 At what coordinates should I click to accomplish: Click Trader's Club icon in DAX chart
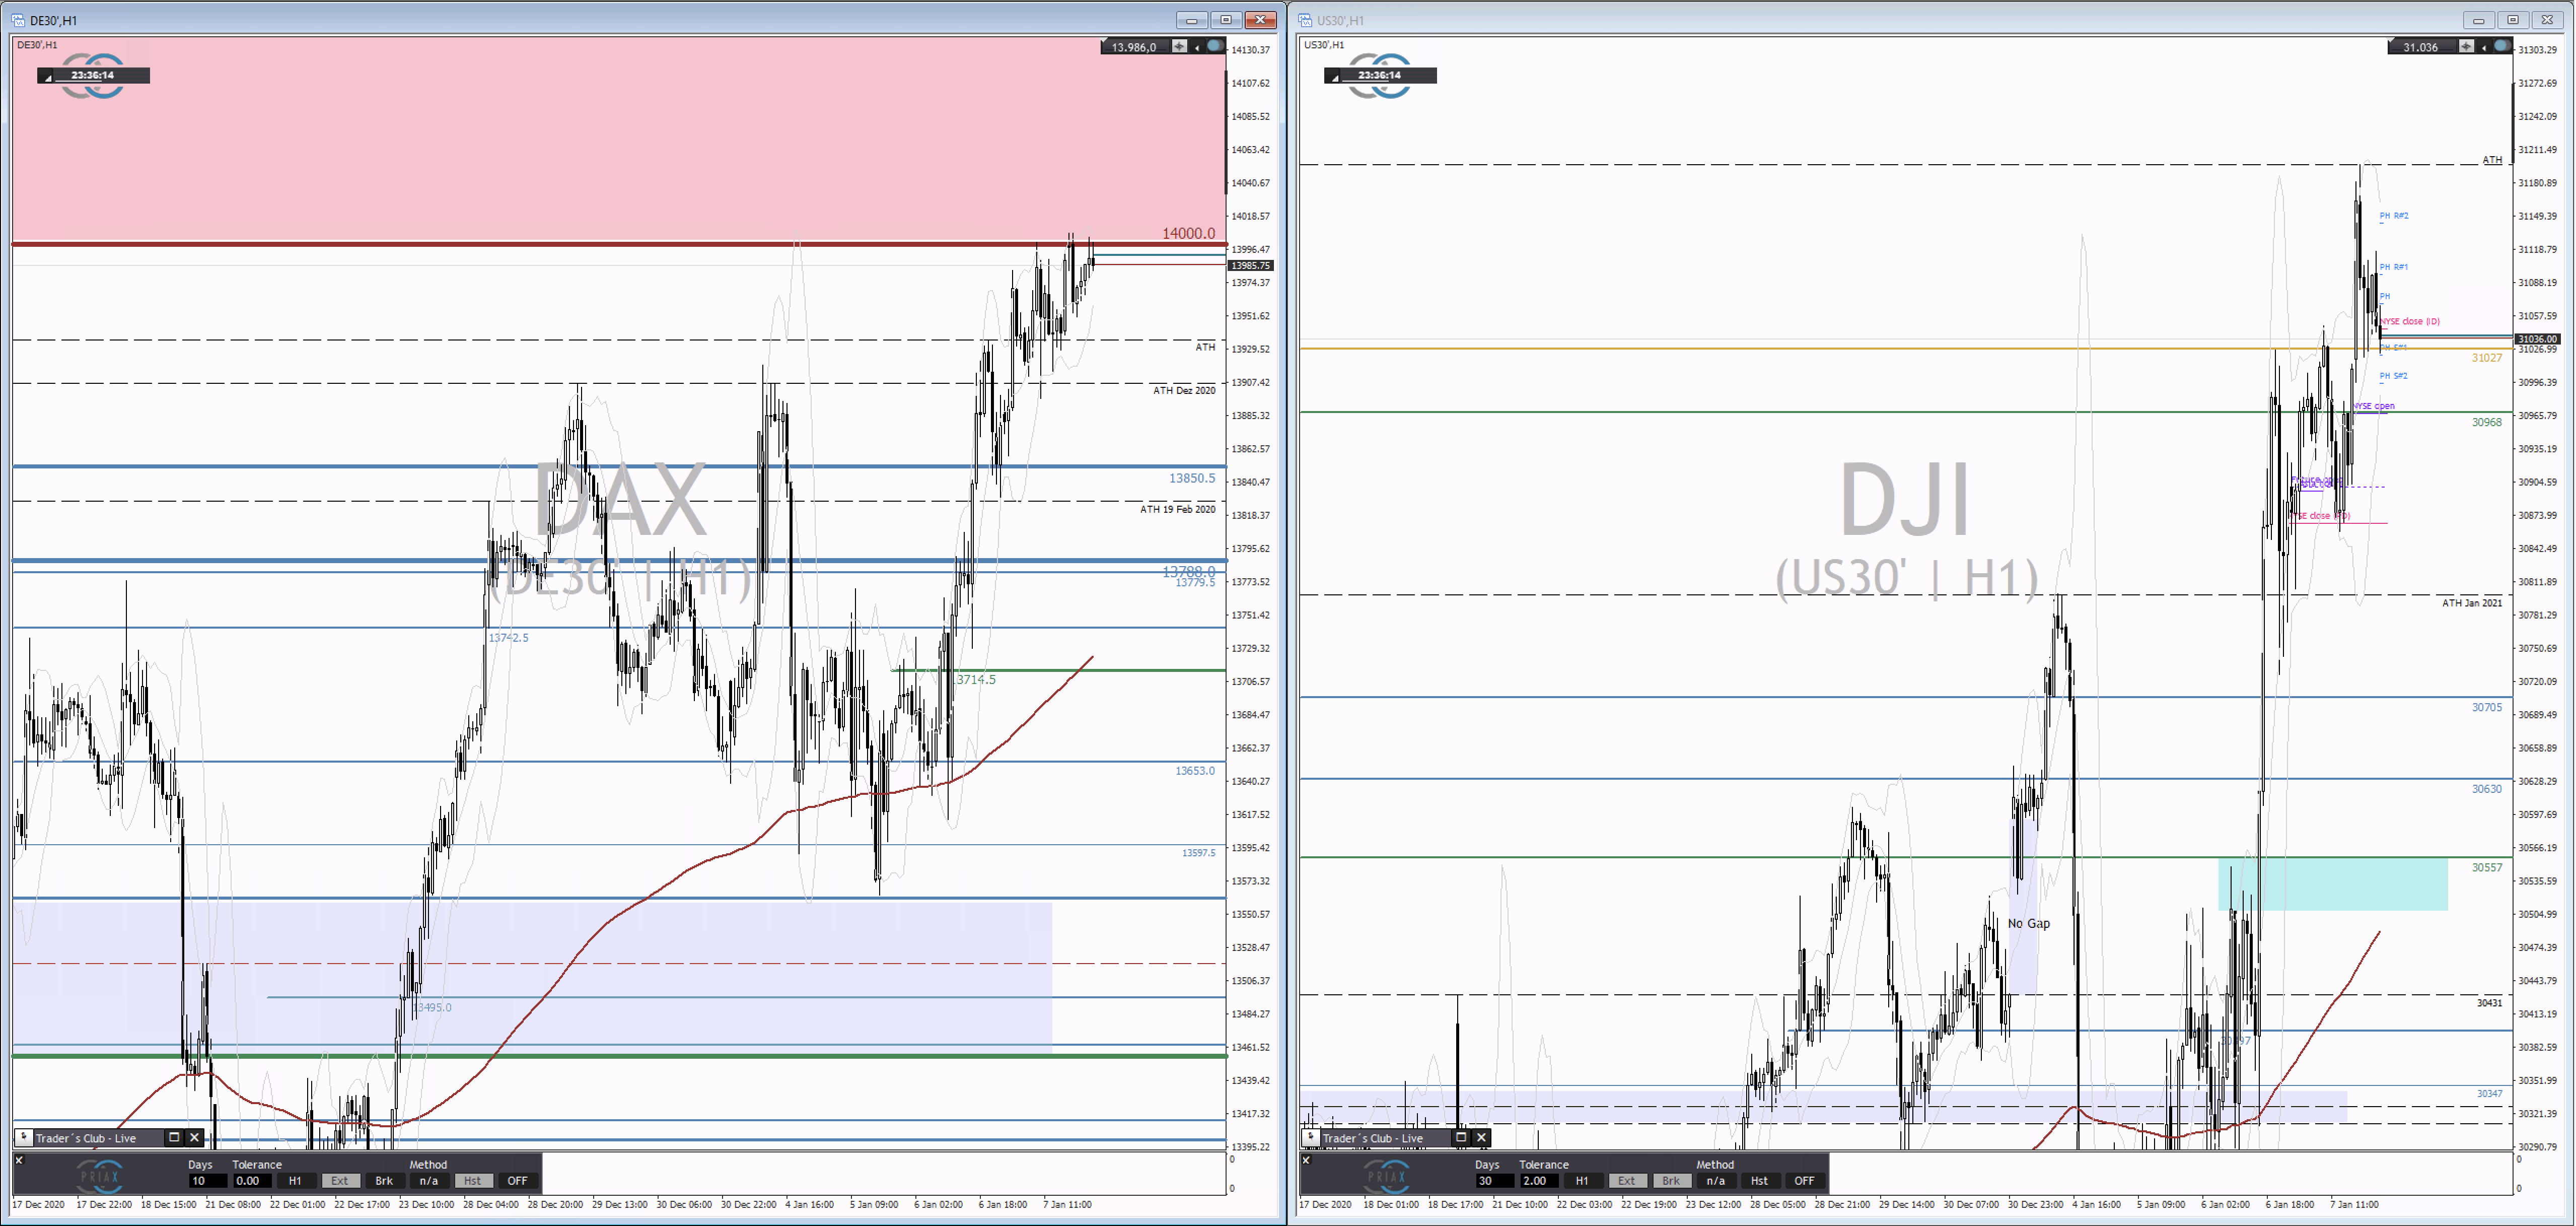24,1138
